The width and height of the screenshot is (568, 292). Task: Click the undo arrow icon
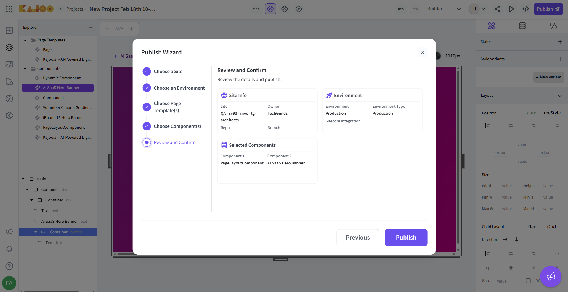(401, 9)
